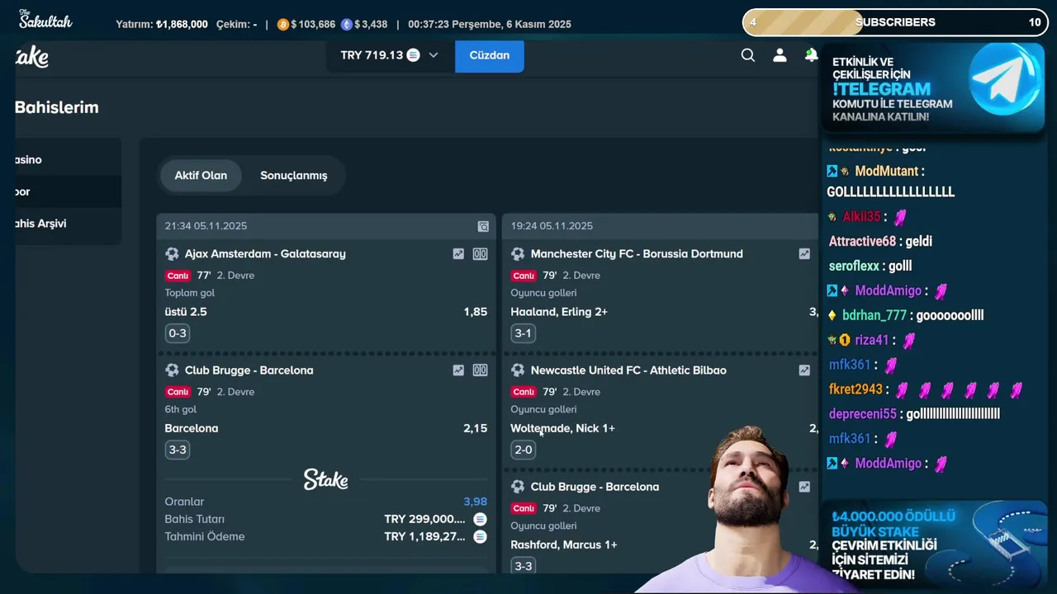
Task: Click the Bitcoin icon beside $103,686
Action: pos(283,24)
